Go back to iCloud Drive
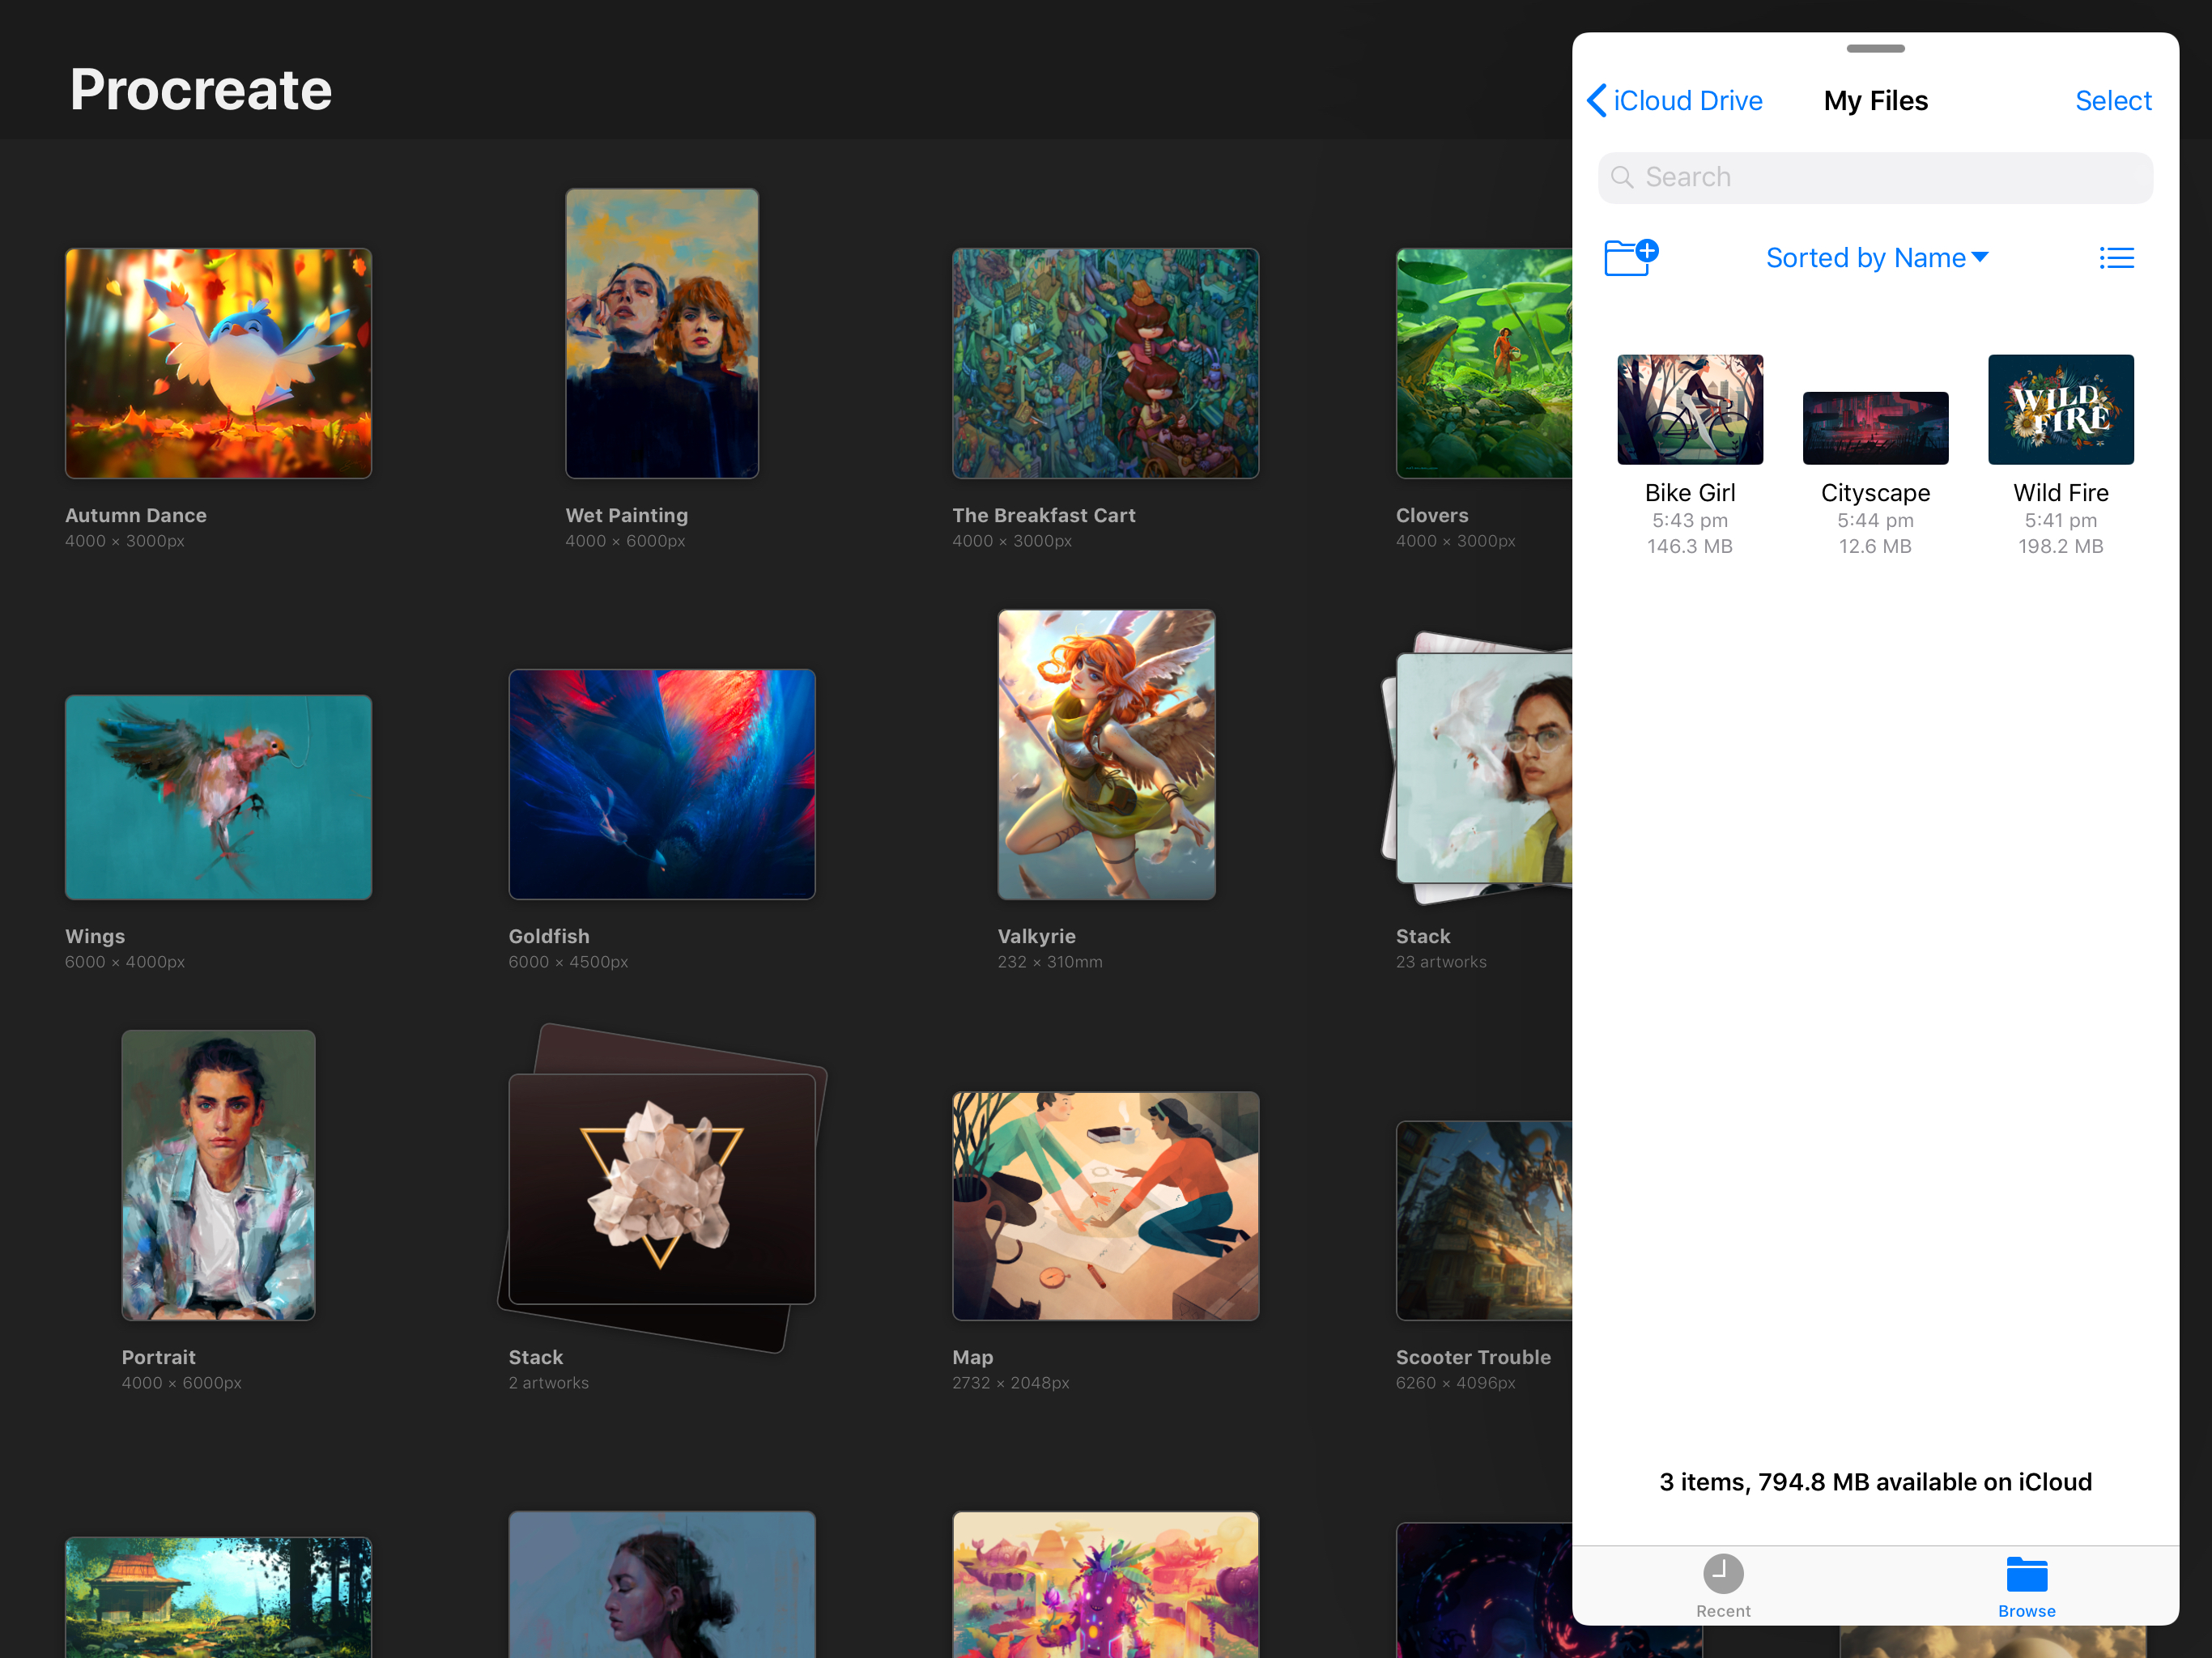 pyautogui.click(x=1674, y=100)
